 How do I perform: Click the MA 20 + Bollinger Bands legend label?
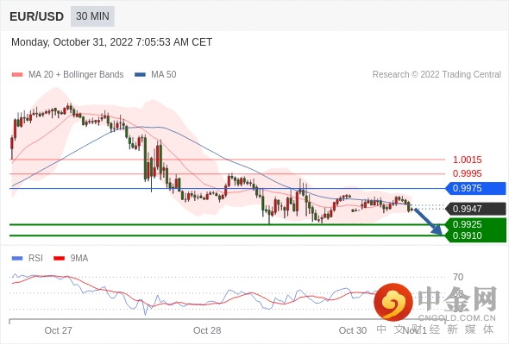point(76,75)
